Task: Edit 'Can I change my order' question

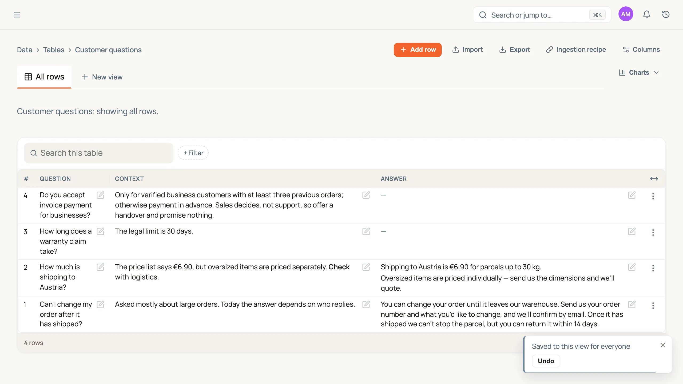Action: pyautogui.click(x=100, y=304)
